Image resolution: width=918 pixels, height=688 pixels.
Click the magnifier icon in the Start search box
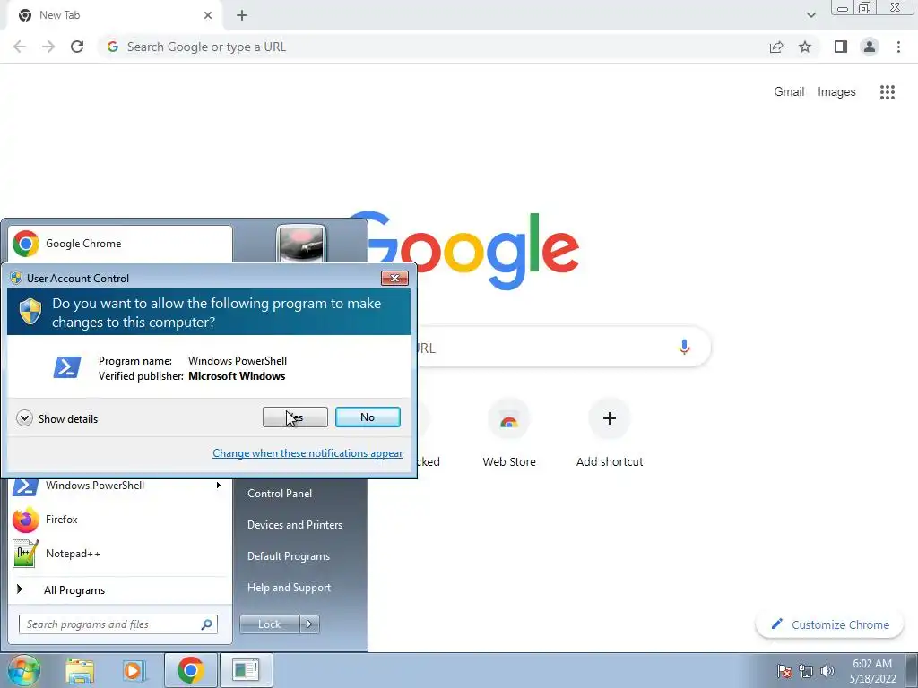tap(207, 624)
